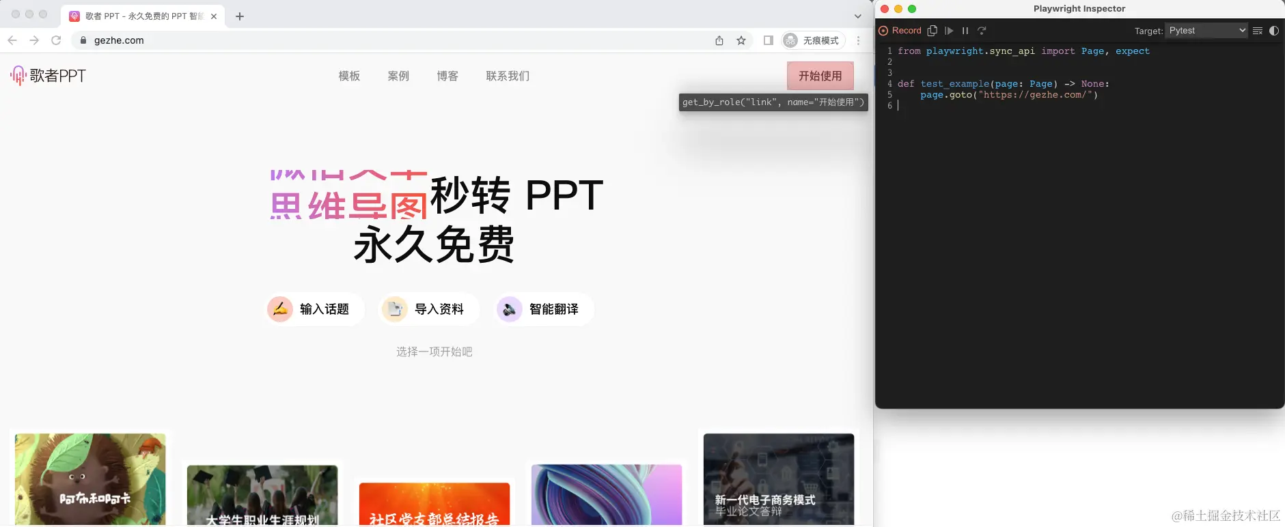Clear the recorded code in Playwright Inspector
This screenshot has width=1285, height=527.
pos(1258,31)
